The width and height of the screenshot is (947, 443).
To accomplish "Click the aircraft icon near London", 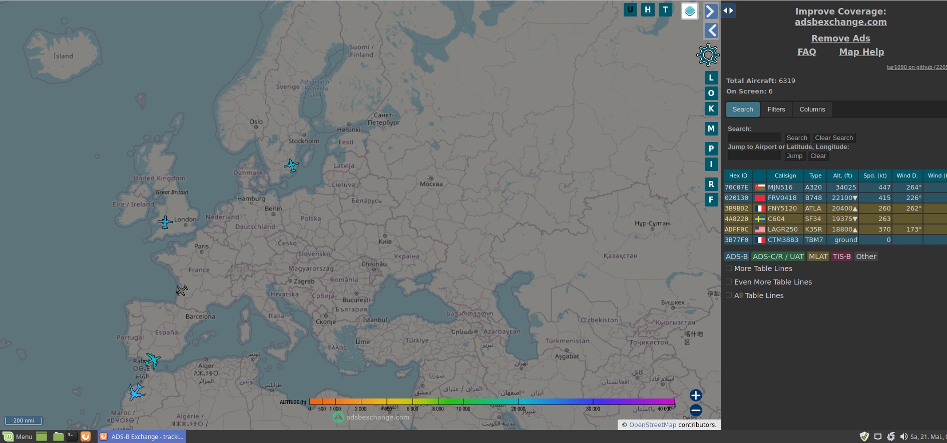I will (x=165, y=221).
